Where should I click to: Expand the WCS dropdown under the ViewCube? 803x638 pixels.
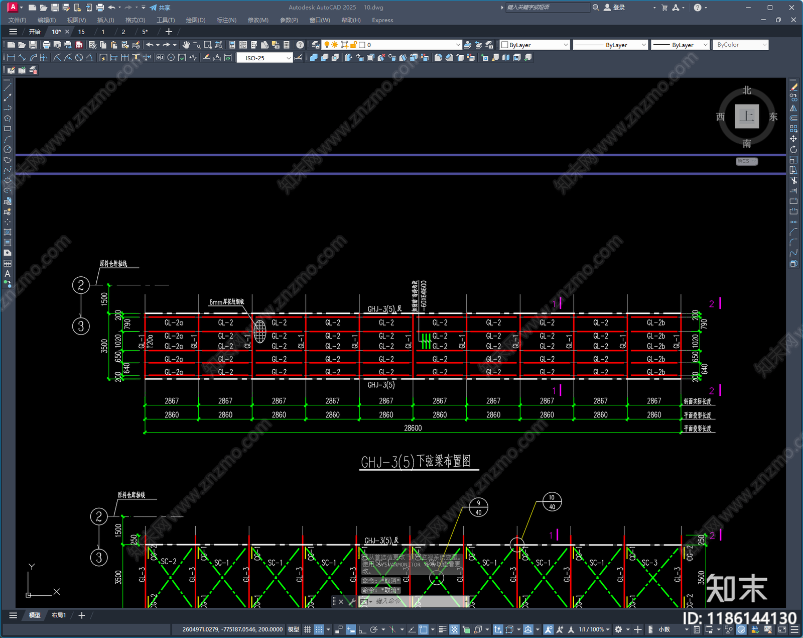point(747,161)
